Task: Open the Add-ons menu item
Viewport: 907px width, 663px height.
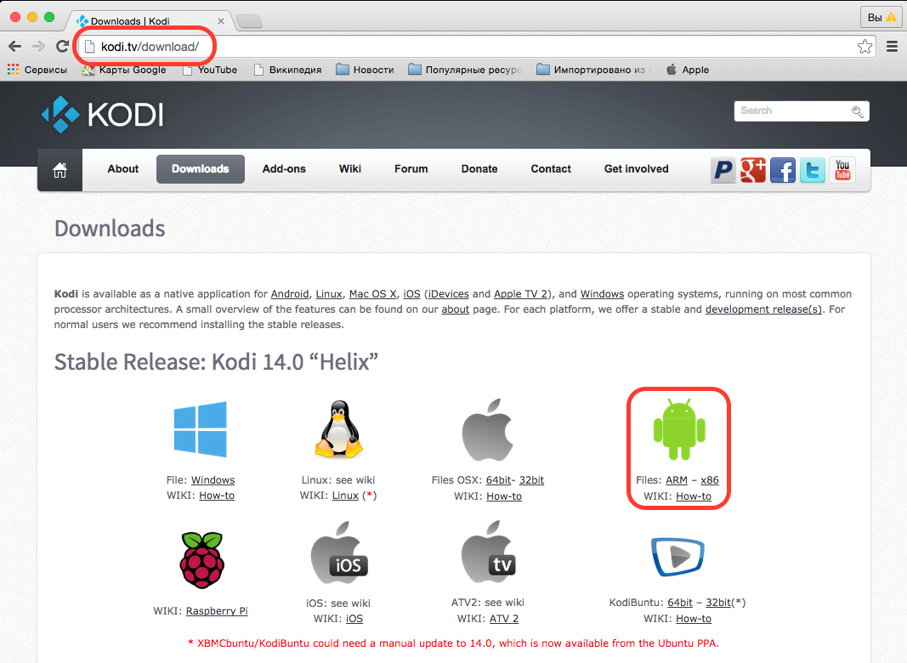Action: click(284, 169)
